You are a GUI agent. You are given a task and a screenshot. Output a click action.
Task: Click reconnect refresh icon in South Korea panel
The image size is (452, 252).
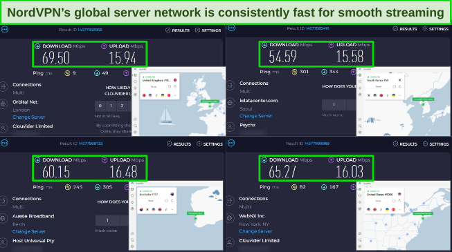(x=400, y=86)
